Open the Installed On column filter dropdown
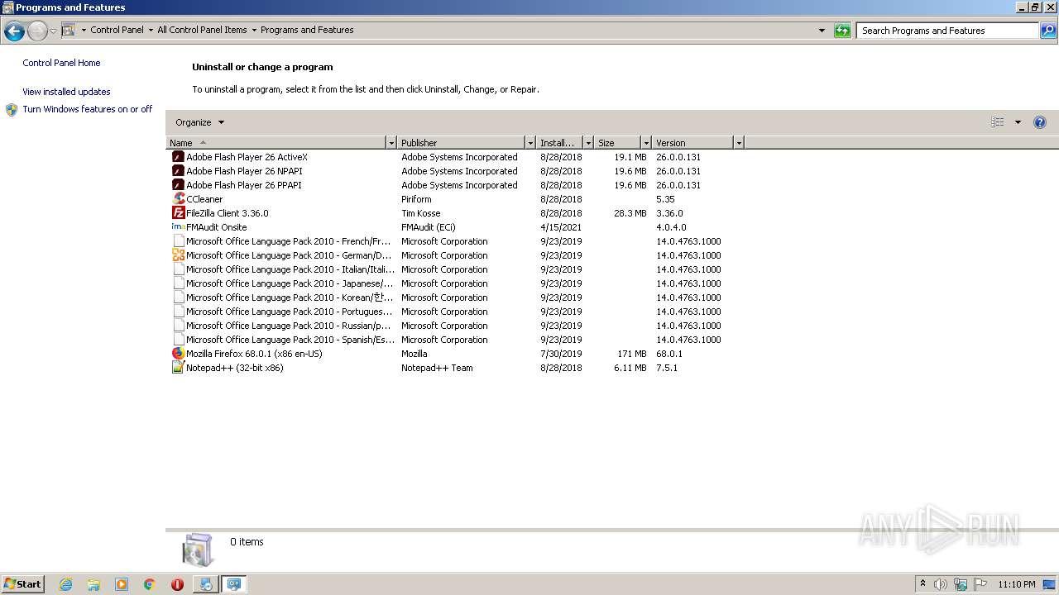The width and height of the screenshot is (1059, 595). (588, 143)
